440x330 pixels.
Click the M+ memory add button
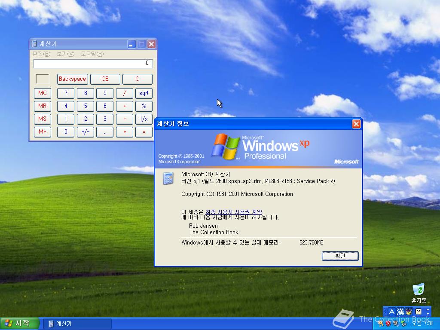[43, 132]
